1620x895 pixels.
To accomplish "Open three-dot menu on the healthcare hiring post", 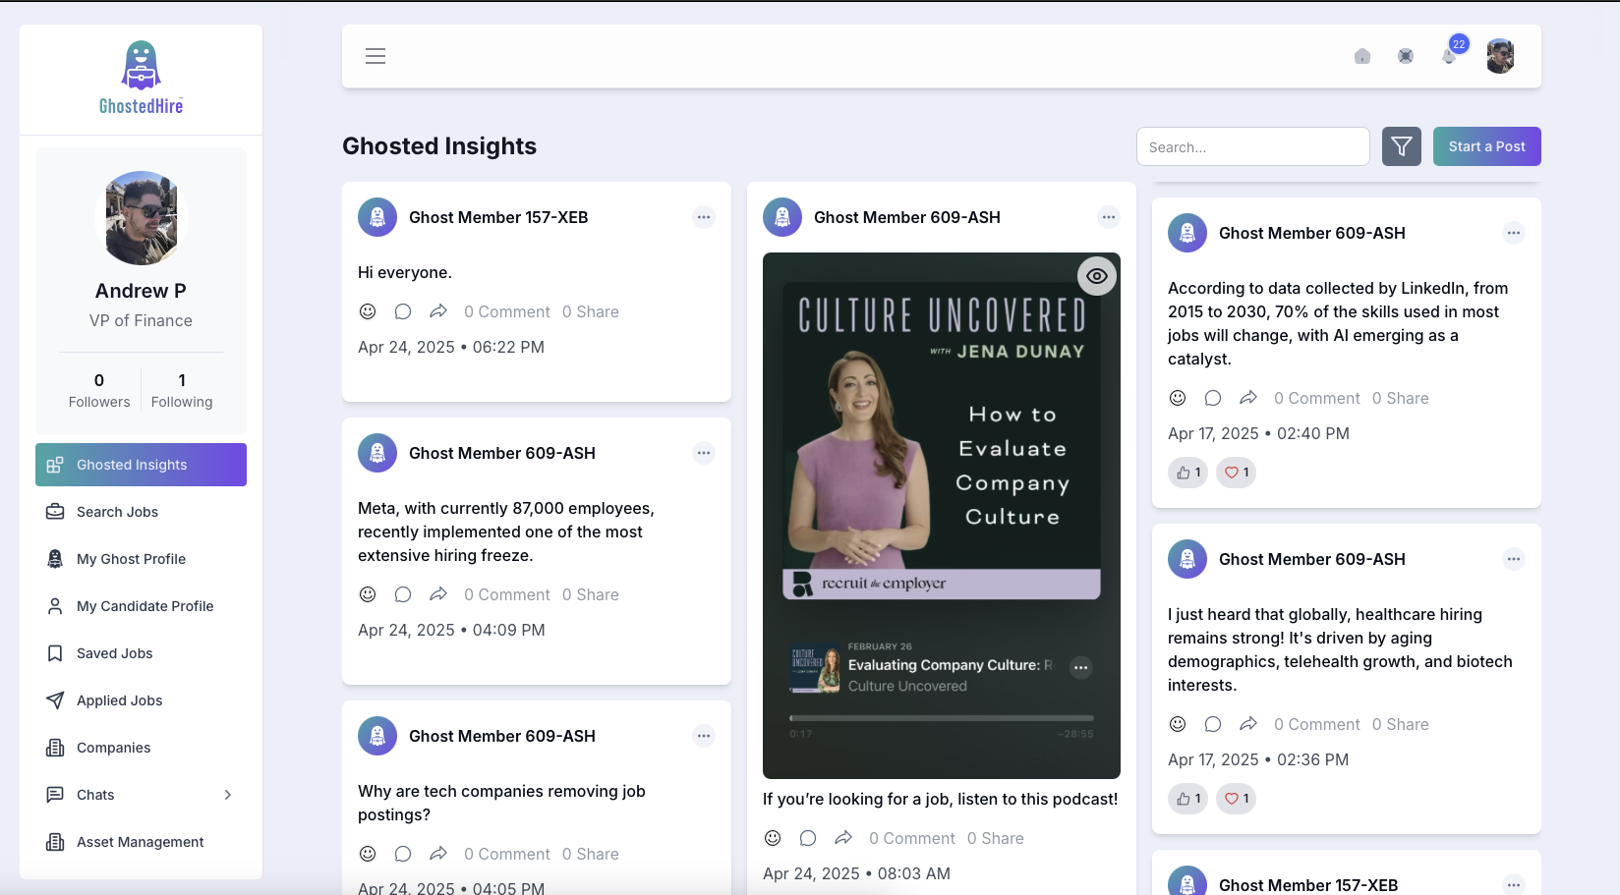I will [1514, 559].
